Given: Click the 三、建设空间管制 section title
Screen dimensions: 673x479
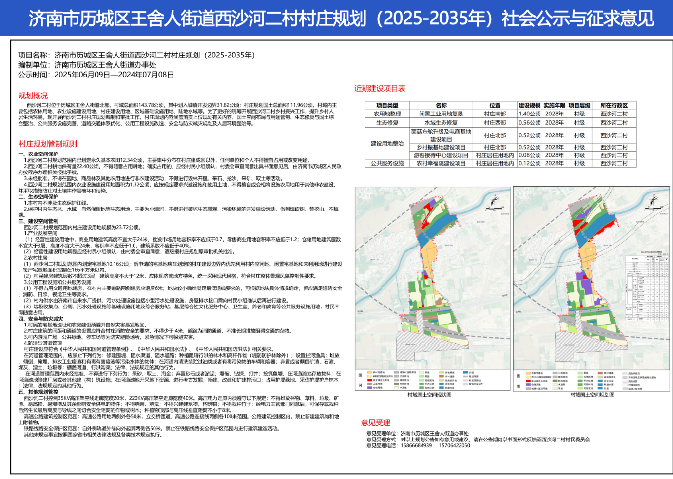Looking at the screenshot, I should point(38,221).
